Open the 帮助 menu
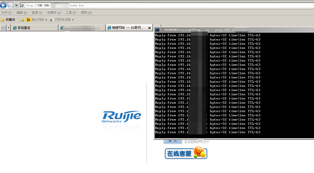This screenshot has width=314, height=173. [x=86, y=13]
